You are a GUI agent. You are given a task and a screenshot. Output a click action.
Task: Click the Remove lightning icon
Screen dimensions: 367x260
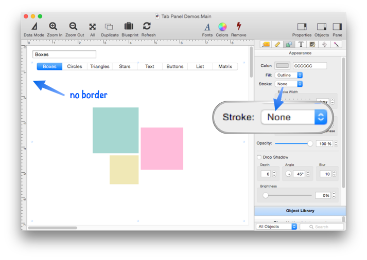point(239,26)
